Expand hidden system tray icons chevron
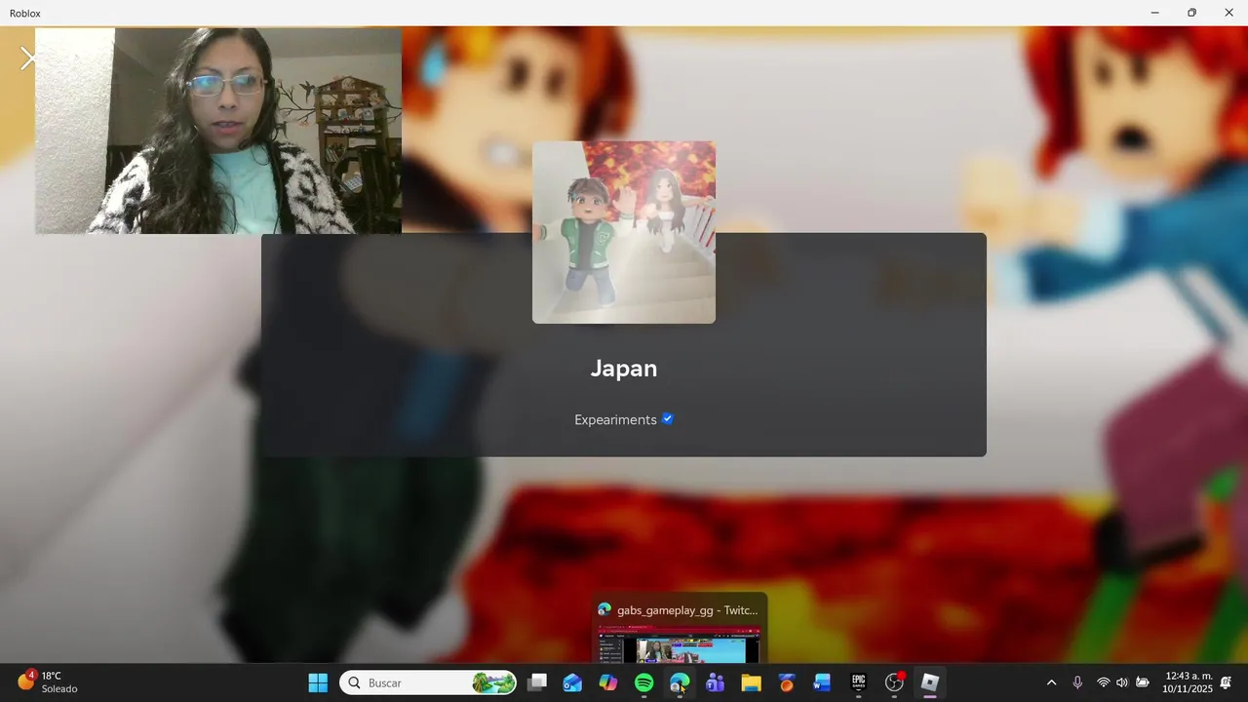1248x702 pixels. pyautogui.click(x=1051, y=682)
